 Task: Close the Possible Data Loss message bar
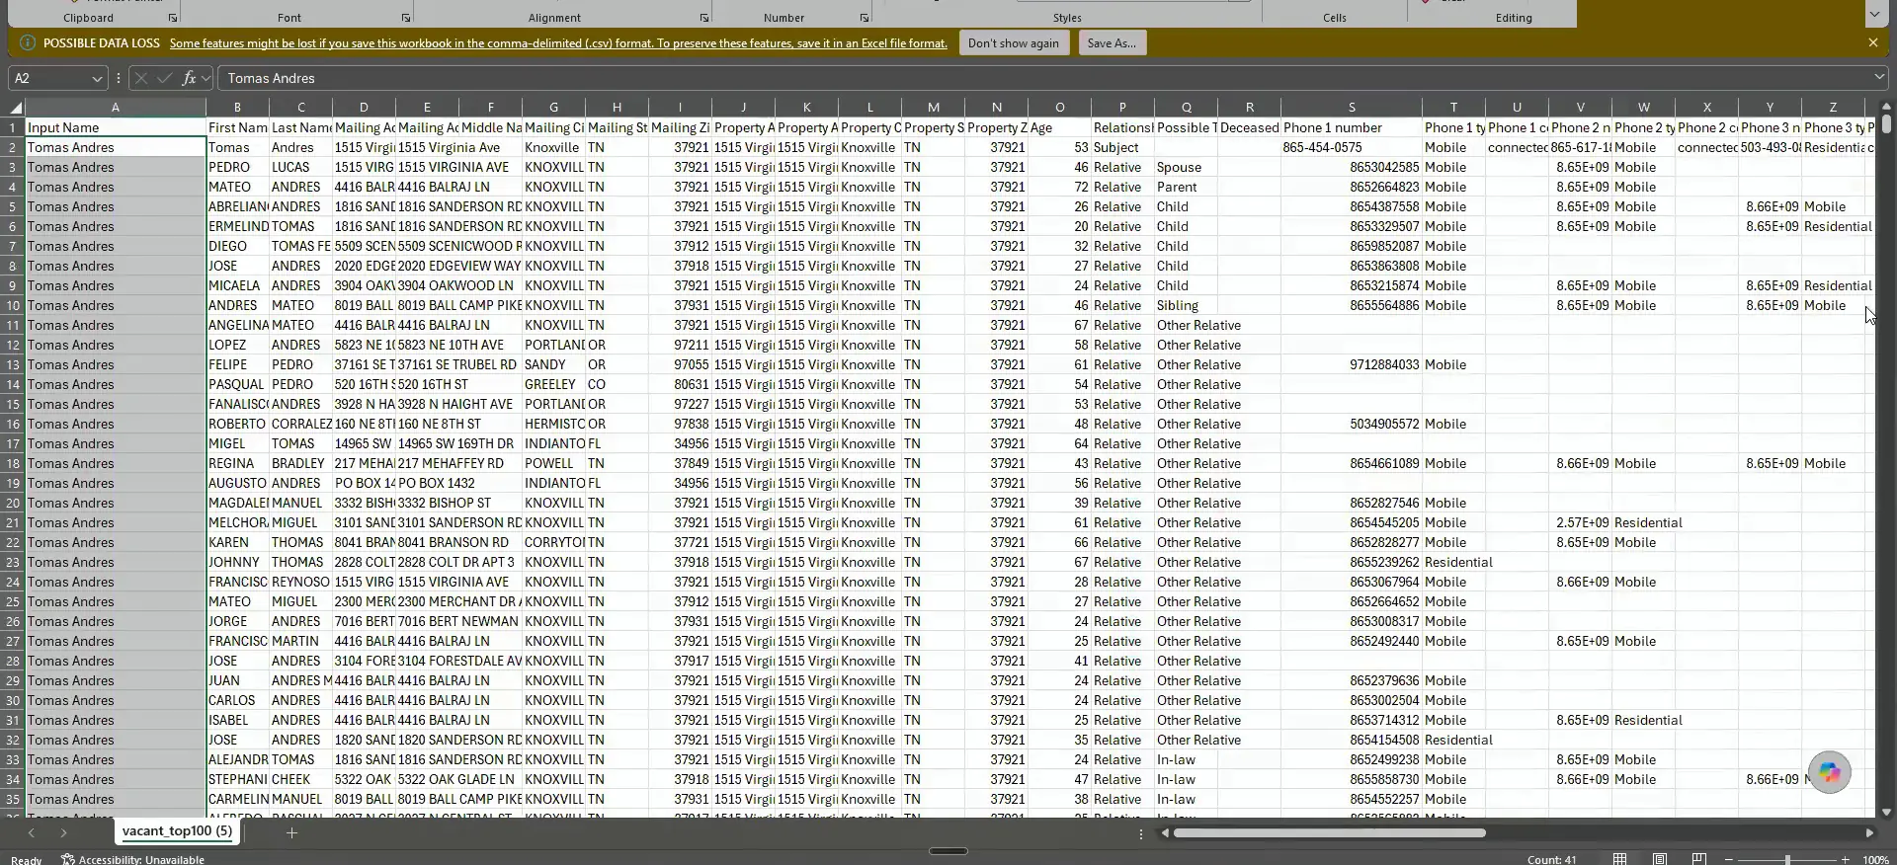click(x=1873, y=42)
